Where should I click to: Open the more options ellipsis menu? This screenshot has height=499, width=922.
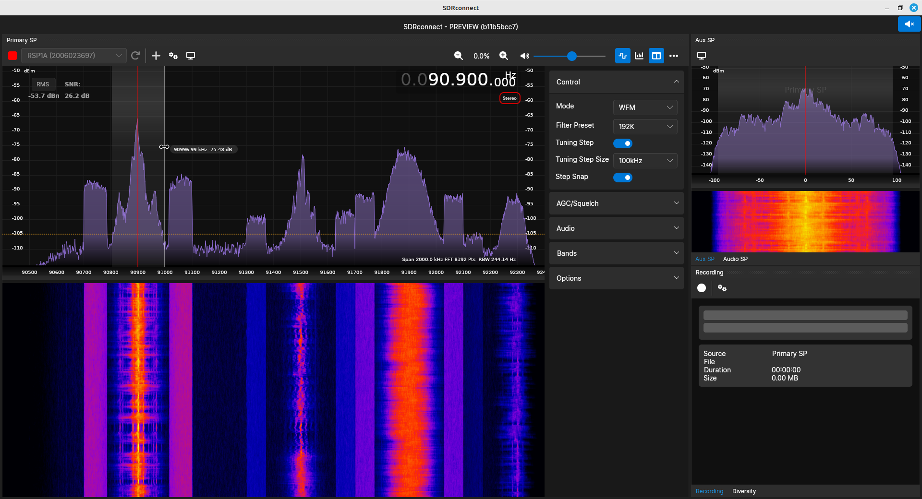click(674, 56)
